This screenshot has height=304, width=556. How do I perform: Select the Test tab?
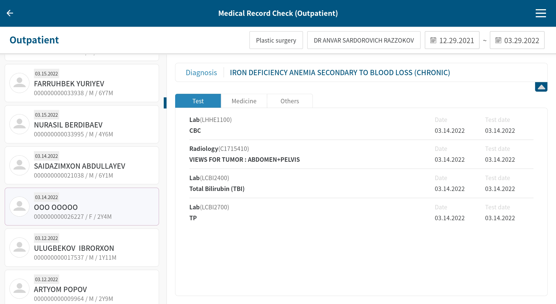pos(198,101)
